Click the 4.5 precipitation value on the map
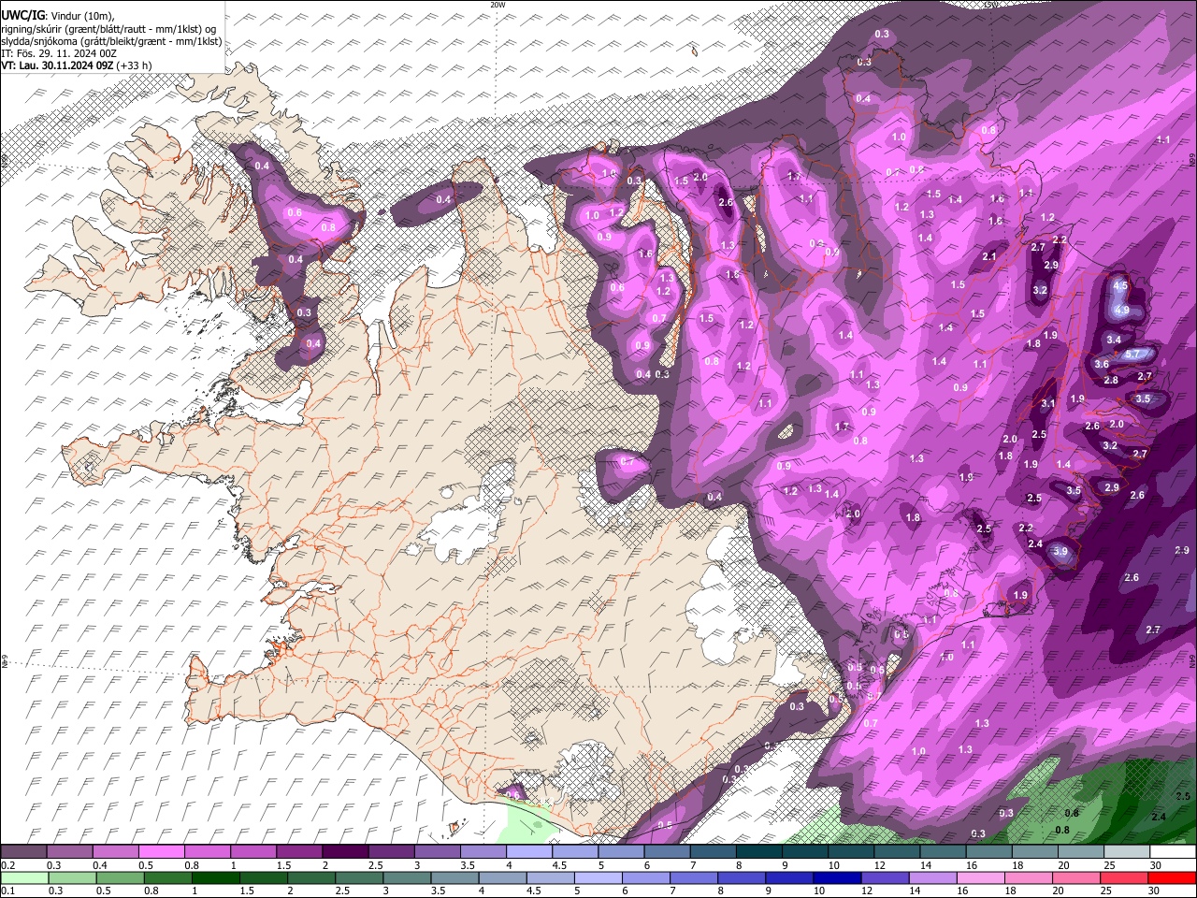 pyautogui.click(x=1121, y=285)
